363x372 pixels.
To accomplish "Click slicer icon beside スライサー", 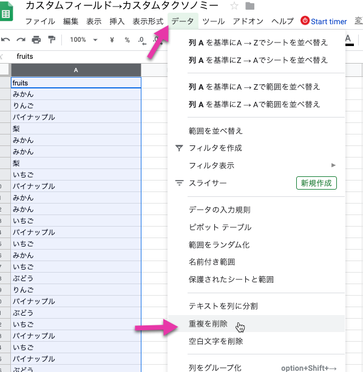I will tap(179, 183).
